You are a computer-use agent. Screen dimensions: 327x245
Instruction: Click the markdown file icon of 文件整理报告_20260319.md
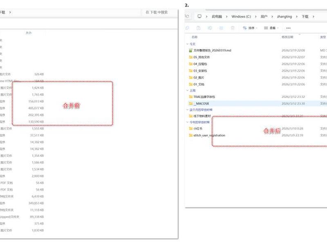[x=190, y=50]
